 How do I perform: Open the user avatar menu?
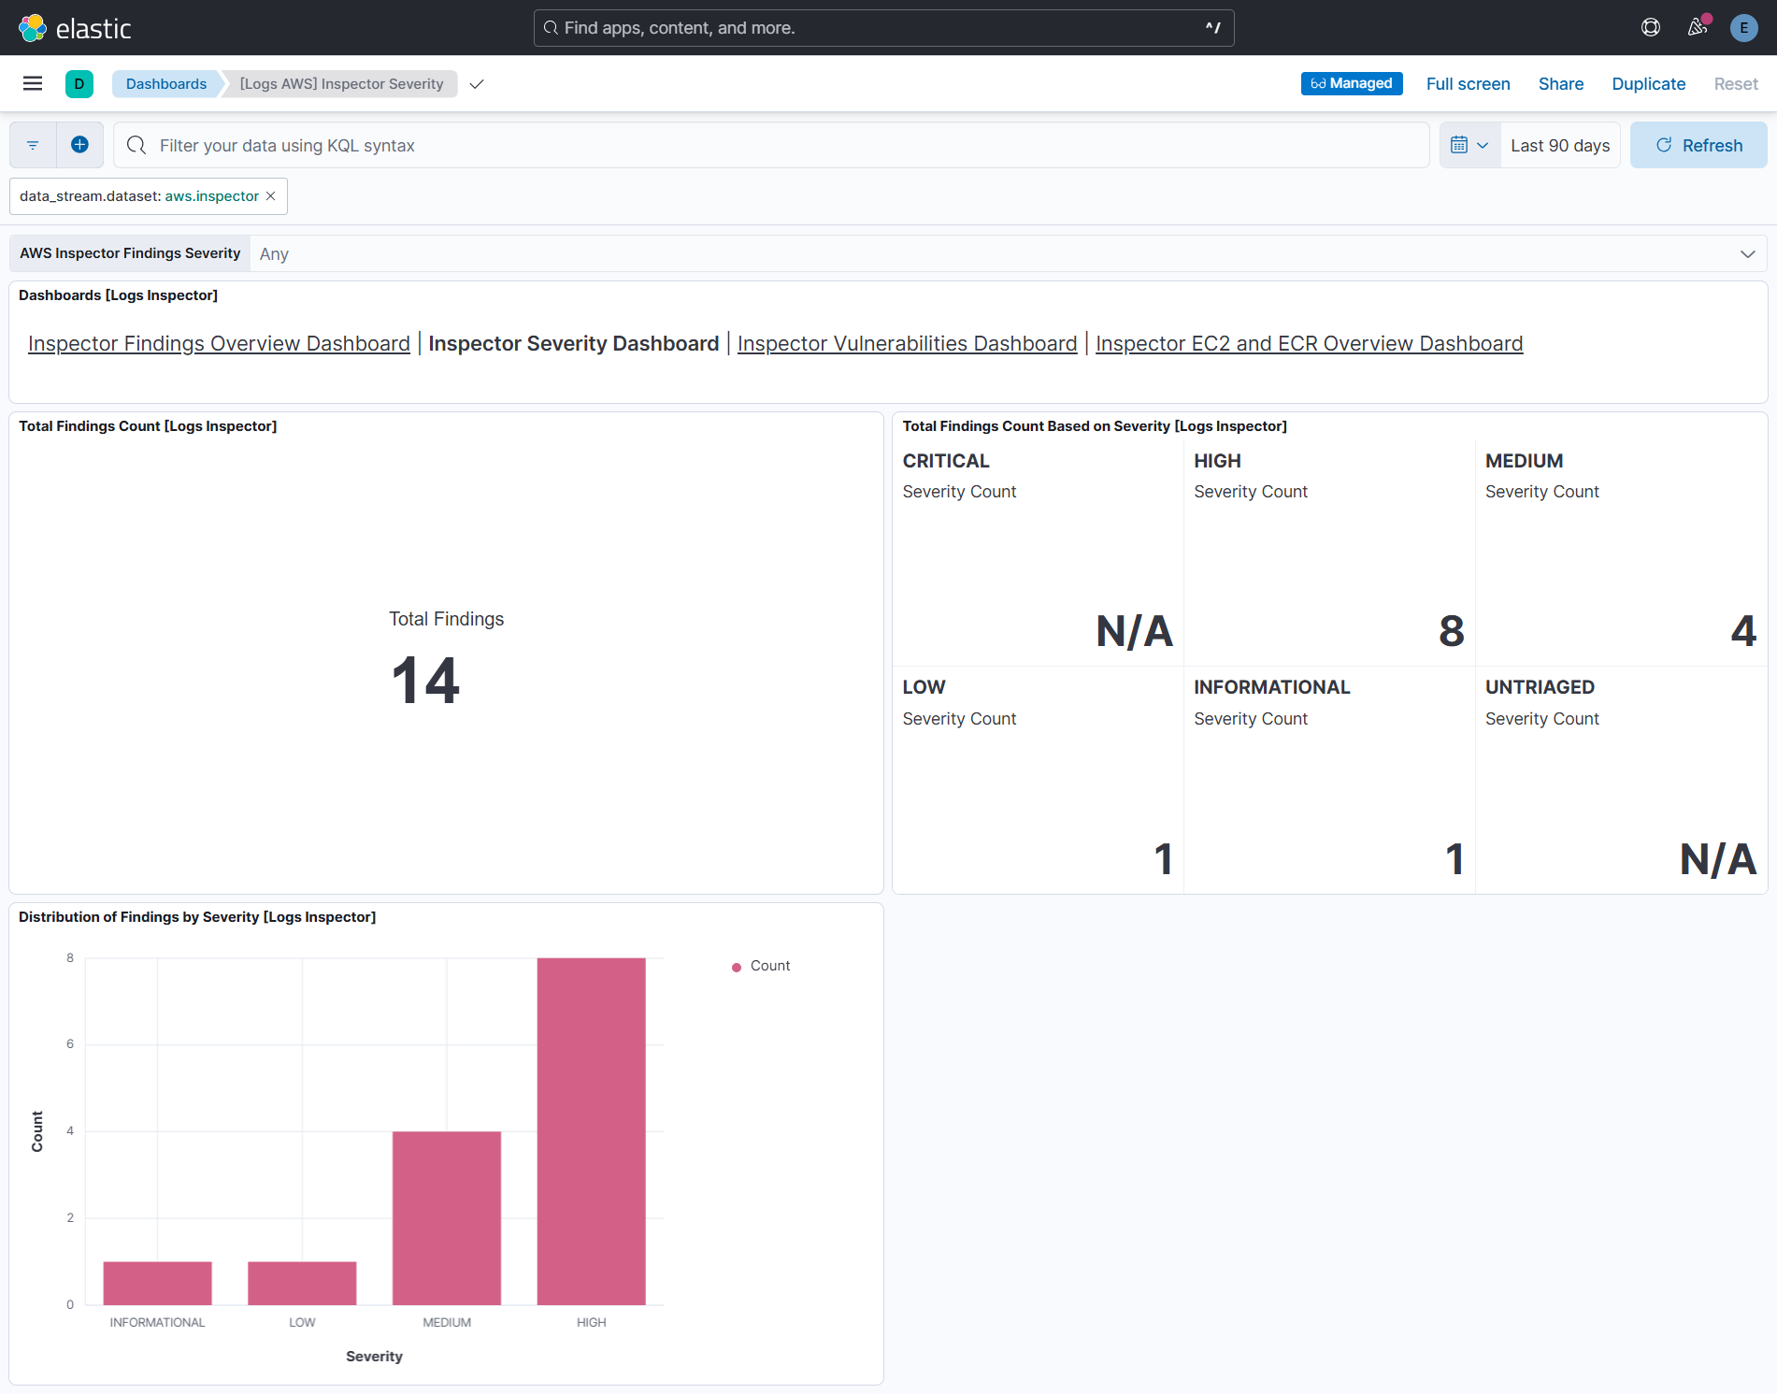pyautogui.click(x=1743, y=27)
